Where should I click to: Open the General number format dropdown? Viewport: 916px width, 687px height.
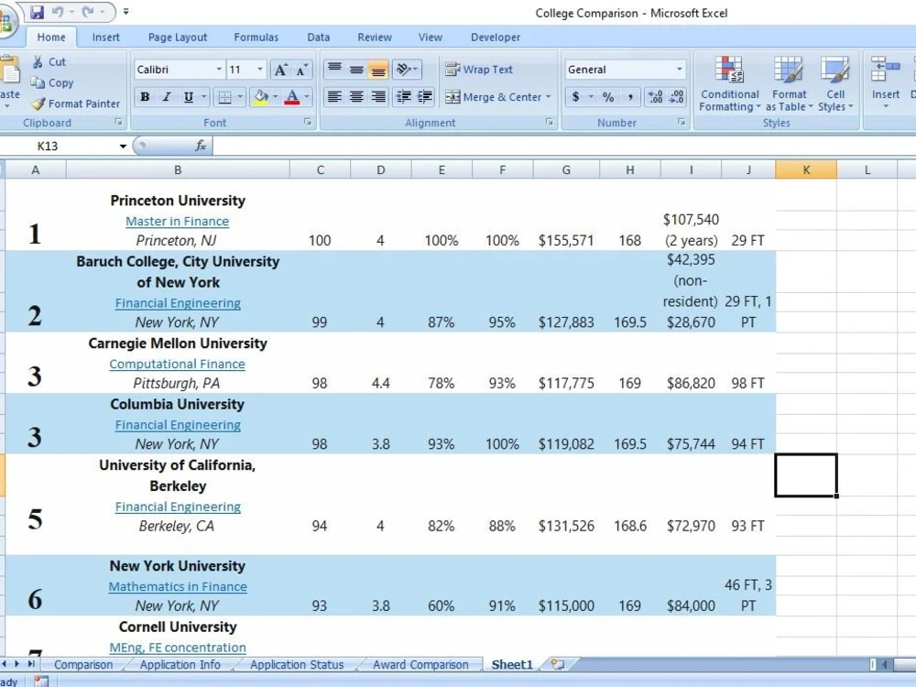679,70
